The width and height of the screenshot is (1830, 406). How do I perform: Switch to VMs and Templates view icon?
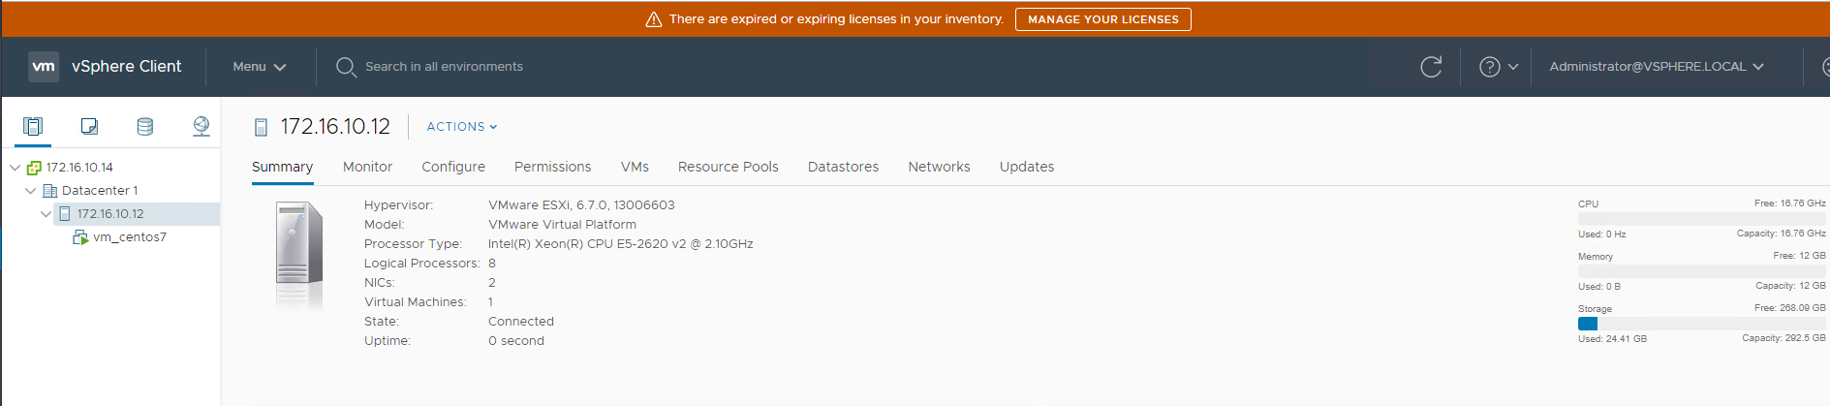tap(89, 126)
